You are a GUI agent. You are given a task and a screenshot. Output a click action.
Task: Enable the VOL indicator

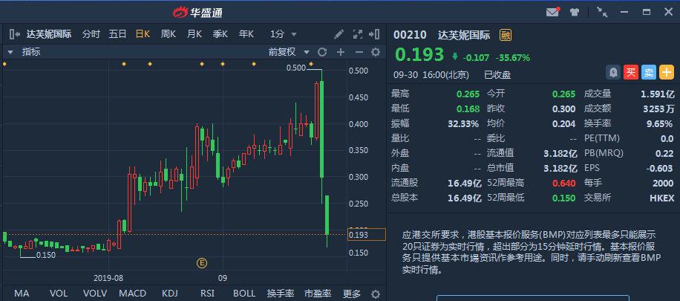(59, 294)
